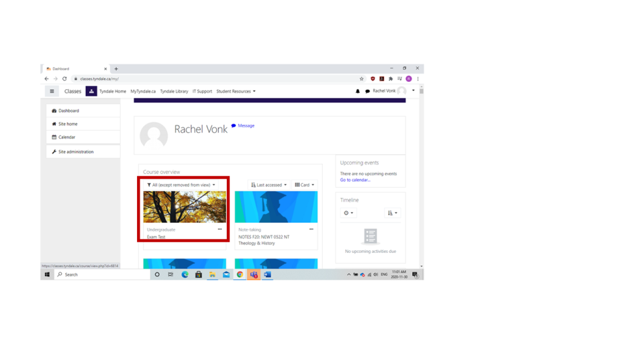Open three-dot menu on NOTES F20 card
The height and width of the screenshot is (355, 631).
311,229
